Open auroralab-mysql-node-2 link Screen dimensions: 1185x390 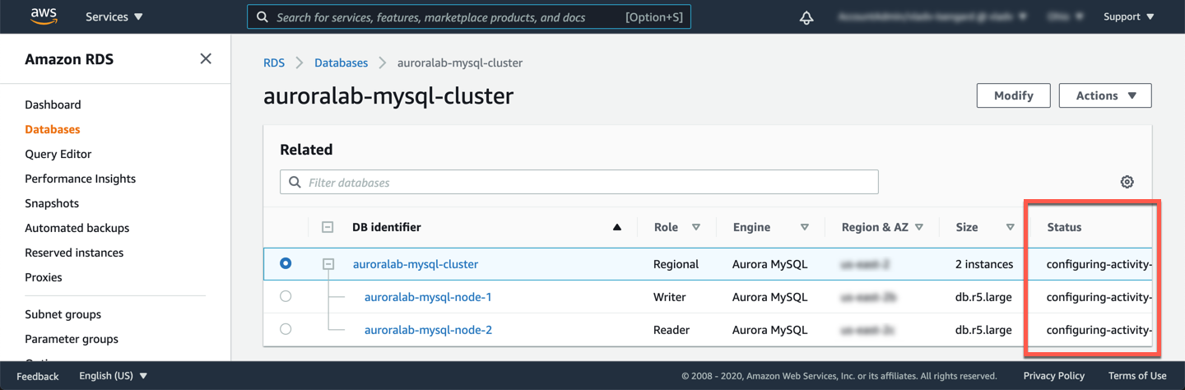coord(428,330)
